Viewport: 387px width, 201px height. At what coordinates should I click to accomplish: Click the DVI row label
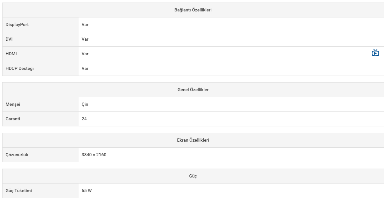[x=9, y=39]
